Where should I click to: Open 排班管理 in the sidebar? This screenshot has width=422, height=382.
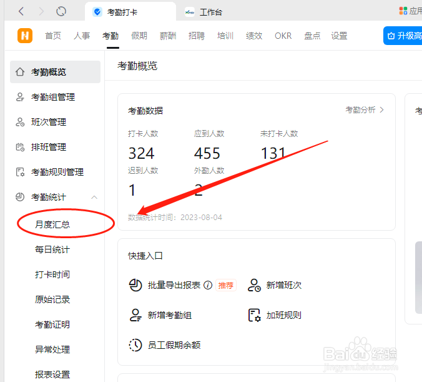pyautogui.click(x=49, y=147)
